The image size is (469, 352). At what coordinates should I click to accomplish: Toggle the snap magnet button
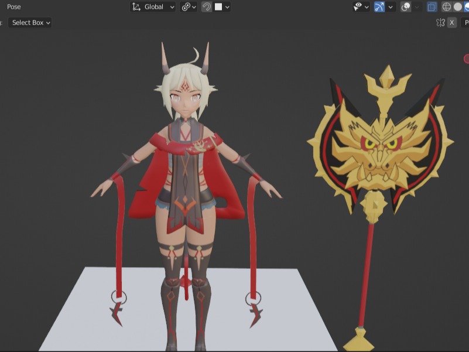206,7
